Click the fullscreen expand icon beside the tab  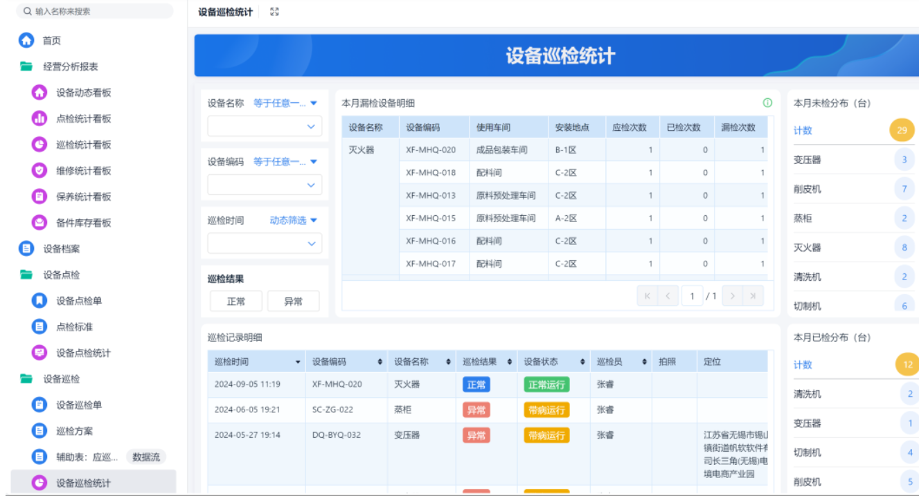click(274, 11)
